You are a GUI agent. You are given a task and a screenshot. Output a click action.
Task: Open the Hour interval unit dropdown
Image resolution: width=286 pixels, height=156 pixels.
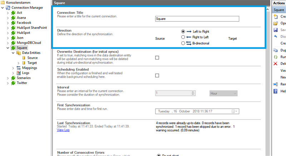pyautogui.click(x=223, y=93)
